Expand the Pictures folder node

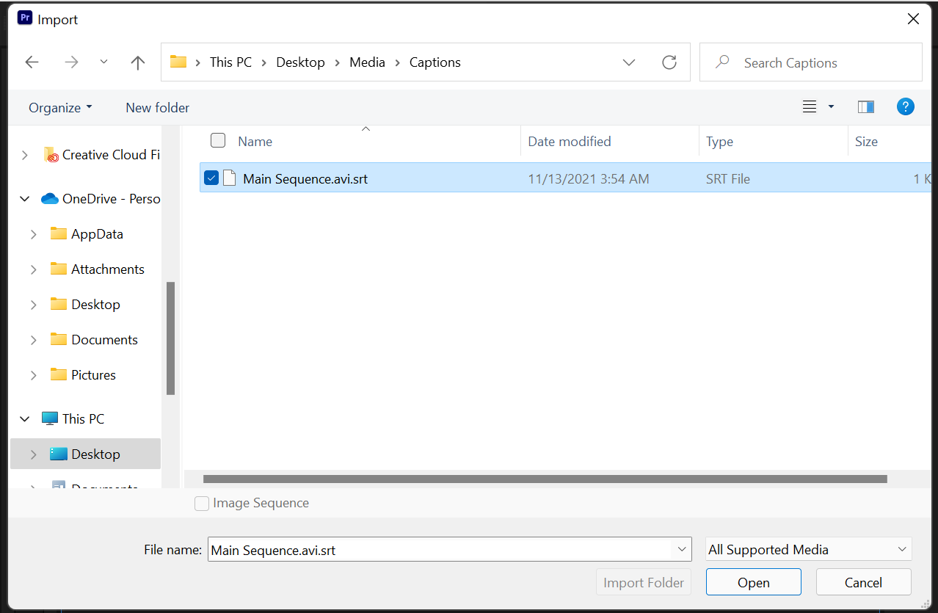[34, 375]
